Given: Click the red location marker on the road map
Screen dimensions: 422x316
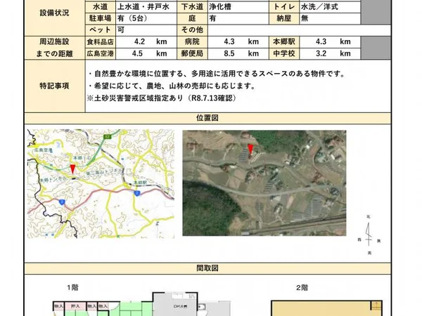Looking at the screenshot, I should 72,169.
